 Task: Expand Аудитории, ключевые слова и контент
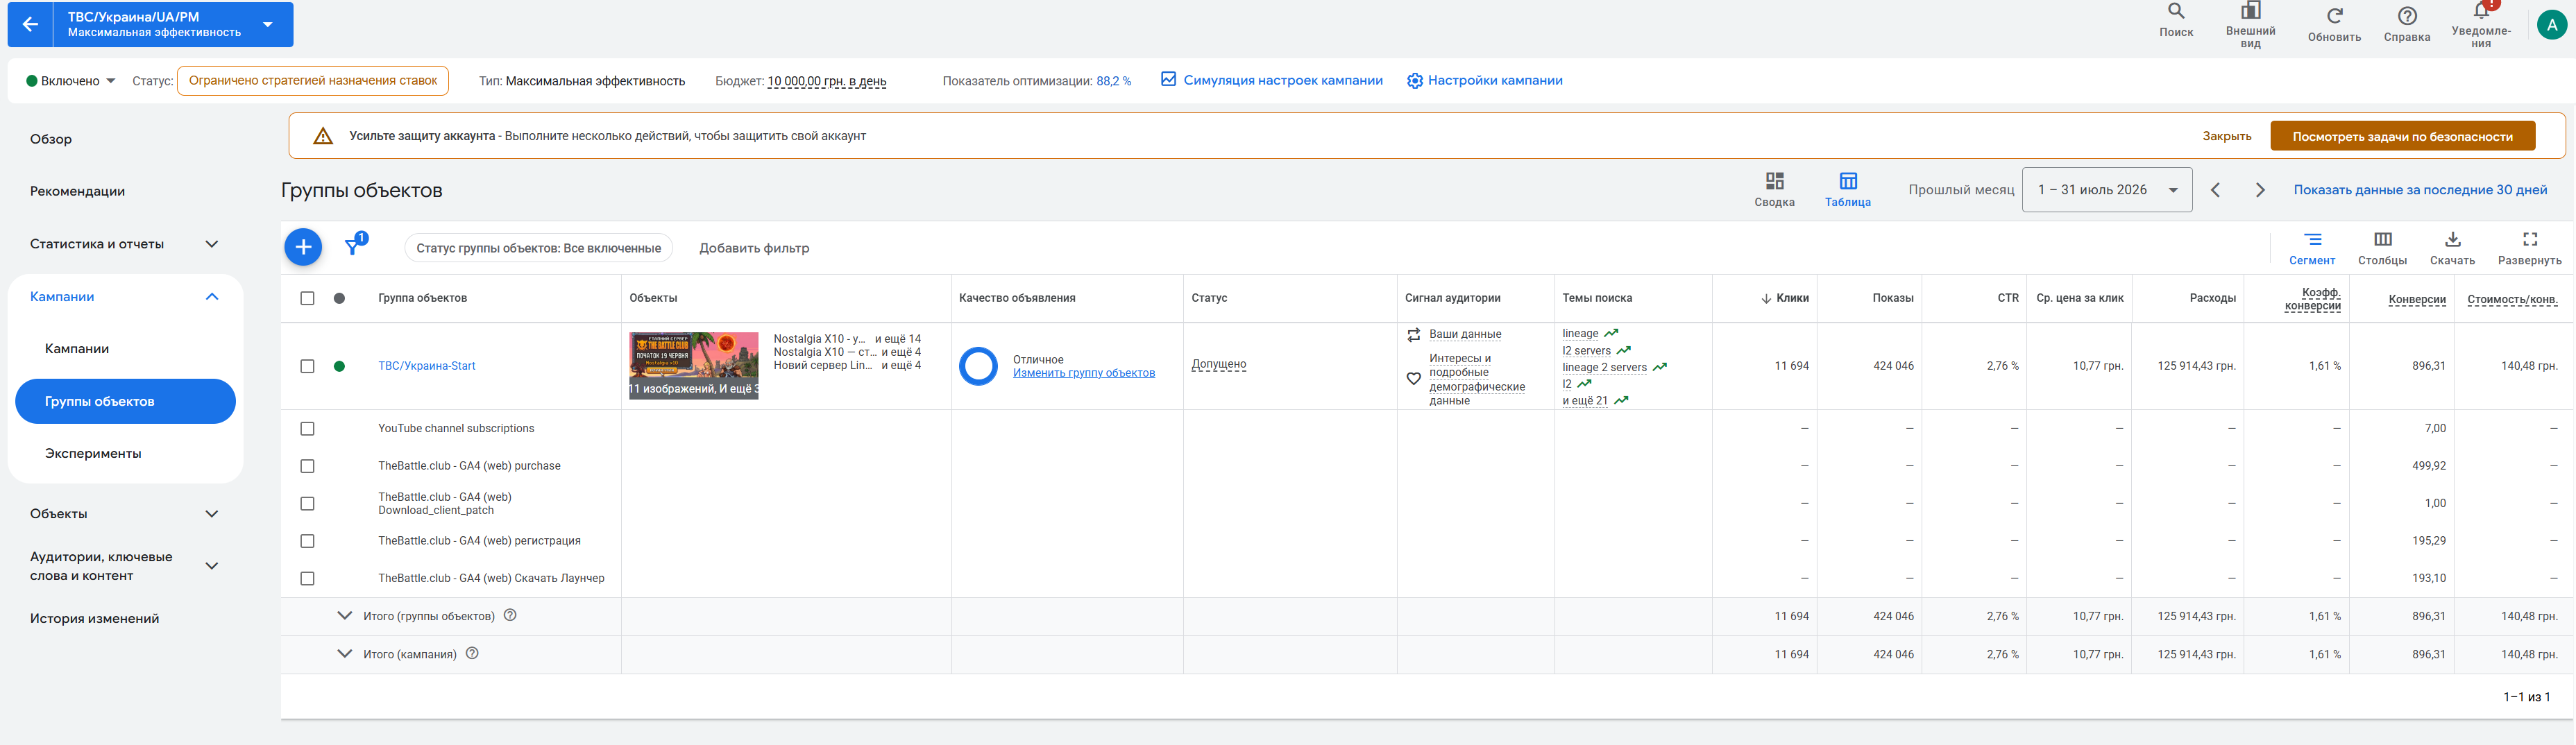point(211,566)
